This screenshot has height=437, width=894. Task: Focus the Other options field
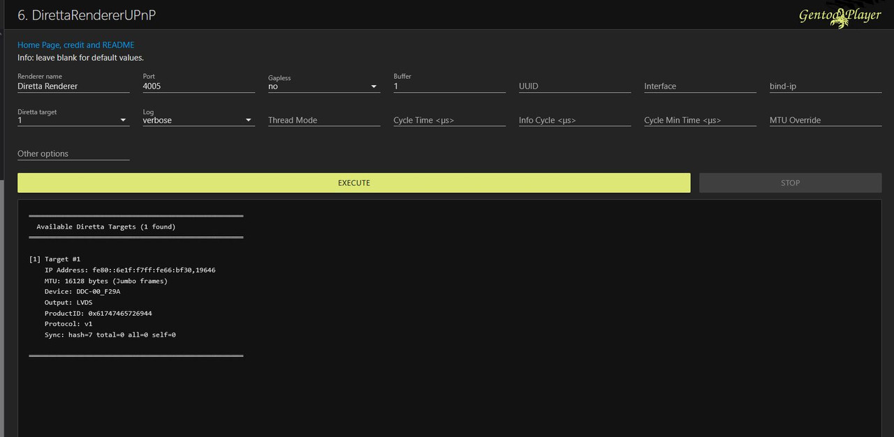pyautogui.click(x=73, y=154)
